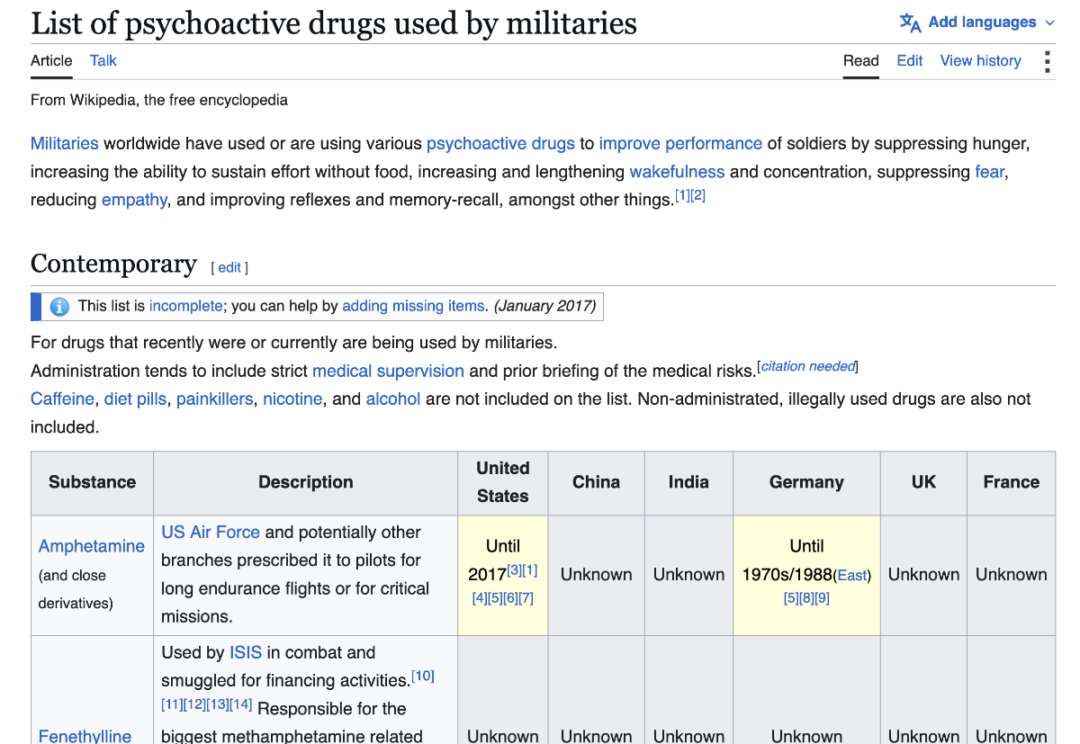
Task: Open citation [12] in Fenethylline description
Action: 194,704
